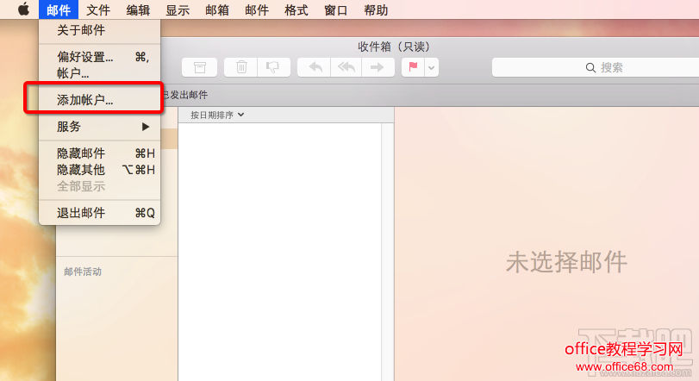Click the Junk thumbs-down icon
The image size is (699, 381).
point(273,67)
